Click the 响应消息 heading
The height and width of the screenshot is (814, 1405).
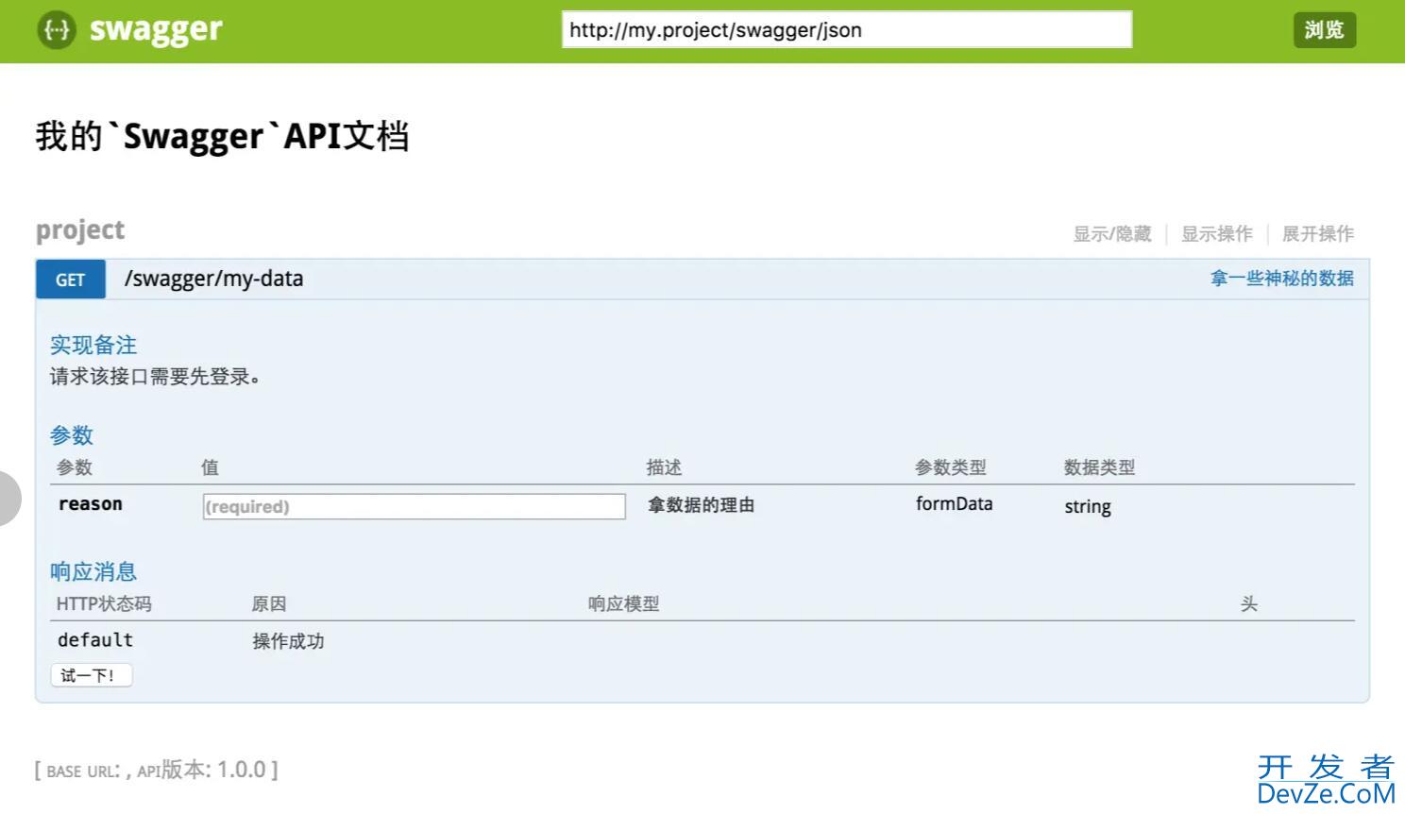[x=93, y=571]
